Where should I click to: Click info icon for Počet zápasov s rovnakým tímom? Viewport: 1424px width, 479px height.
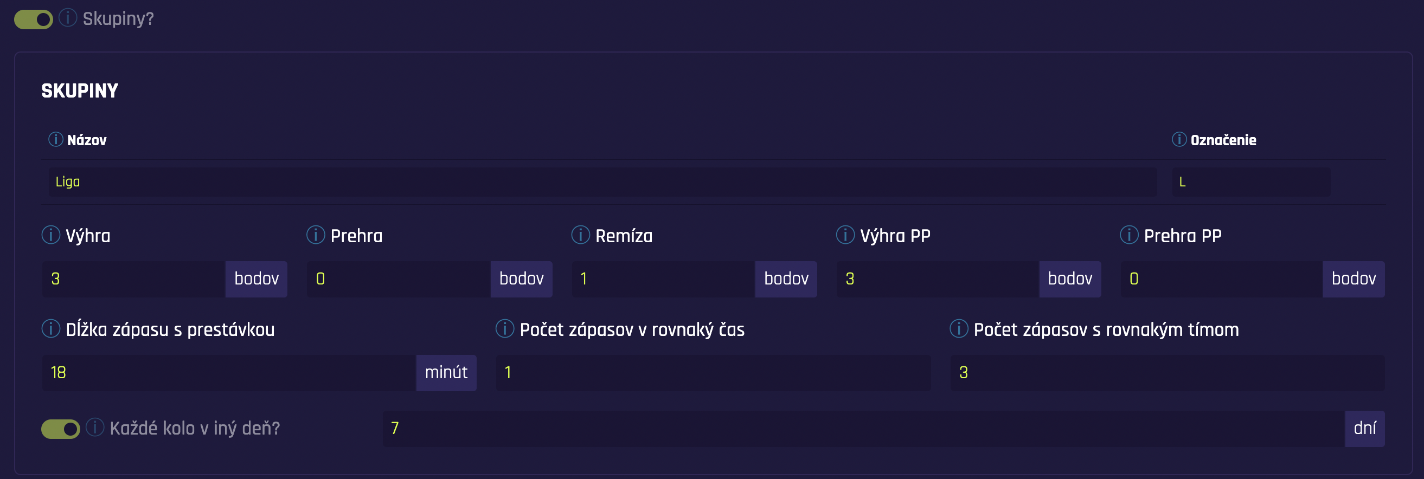pyautogui.click(x=959, y=329)
